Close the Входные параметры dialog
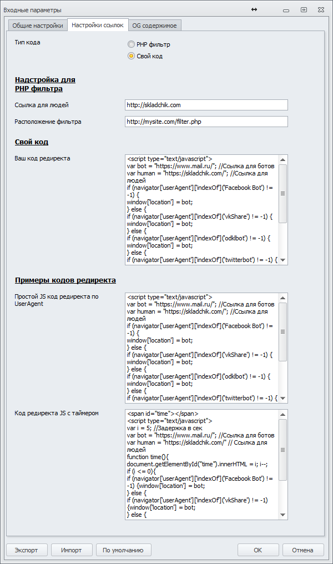This screenshot has width=333, height=564. 321,9
